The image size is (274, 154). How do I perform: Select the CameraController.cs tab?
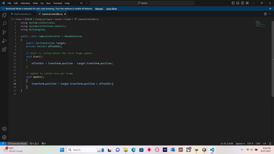[52, 14]
